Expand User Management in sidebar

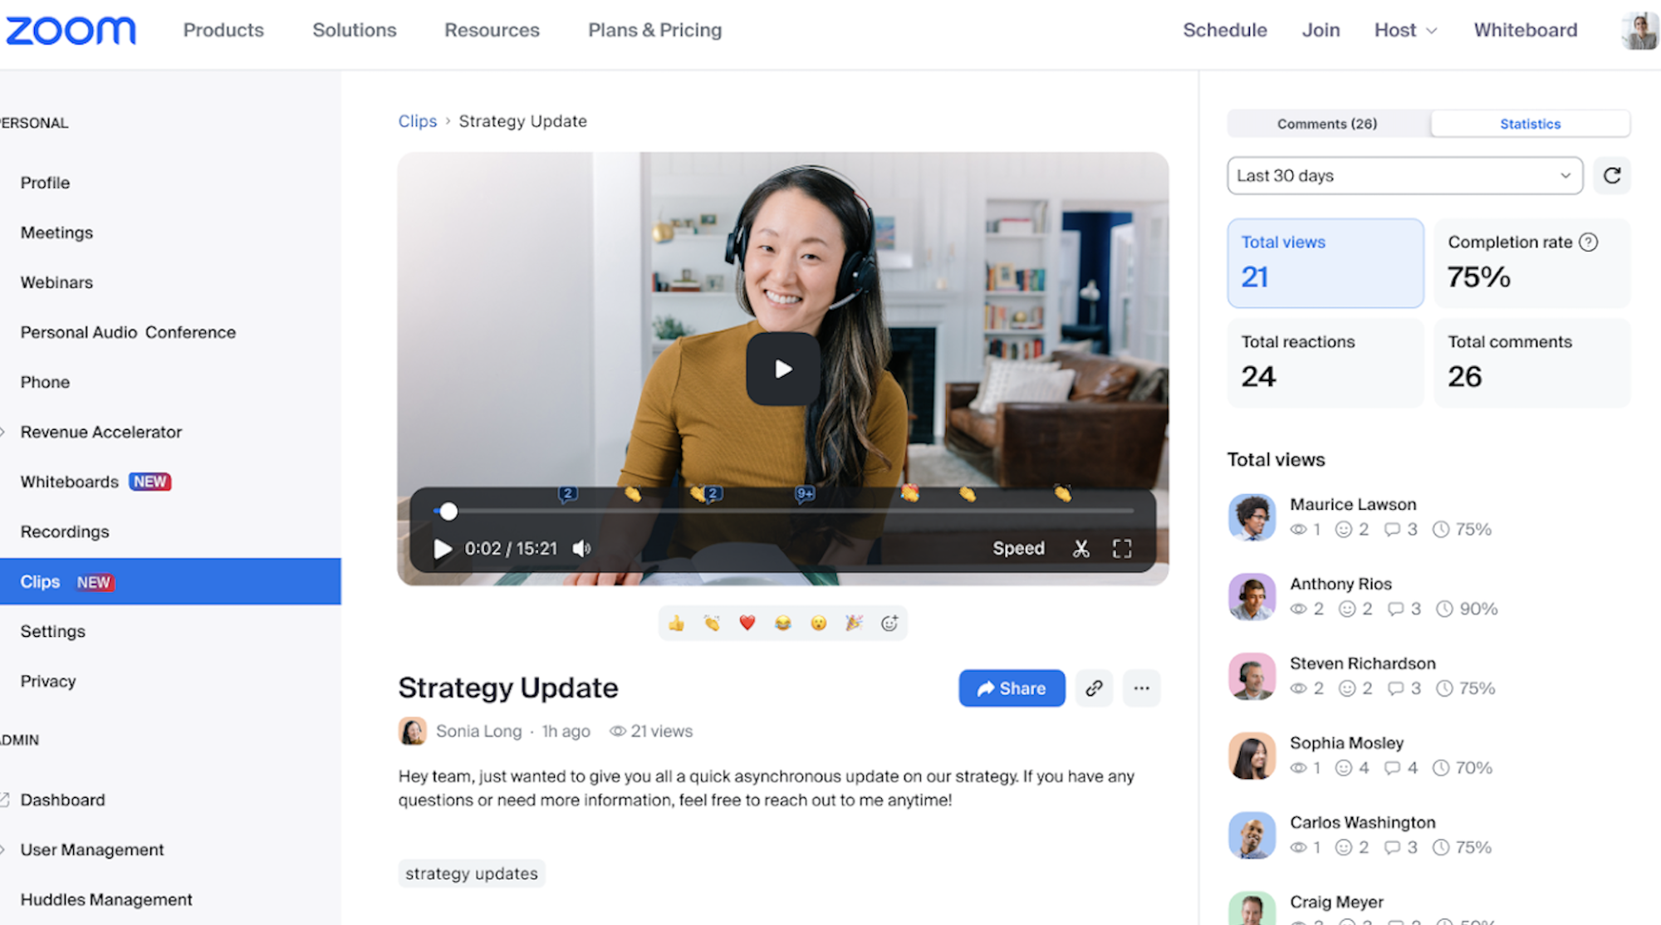pos(91,849)
